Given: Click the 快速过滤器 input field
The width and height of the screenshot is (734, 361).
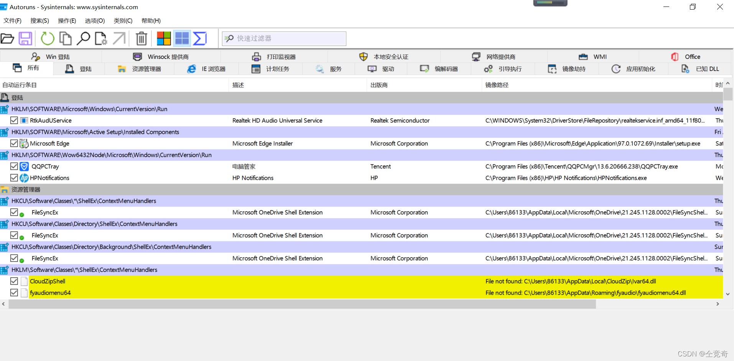Looking at the screenshot, I should click(x=284, y=39).
